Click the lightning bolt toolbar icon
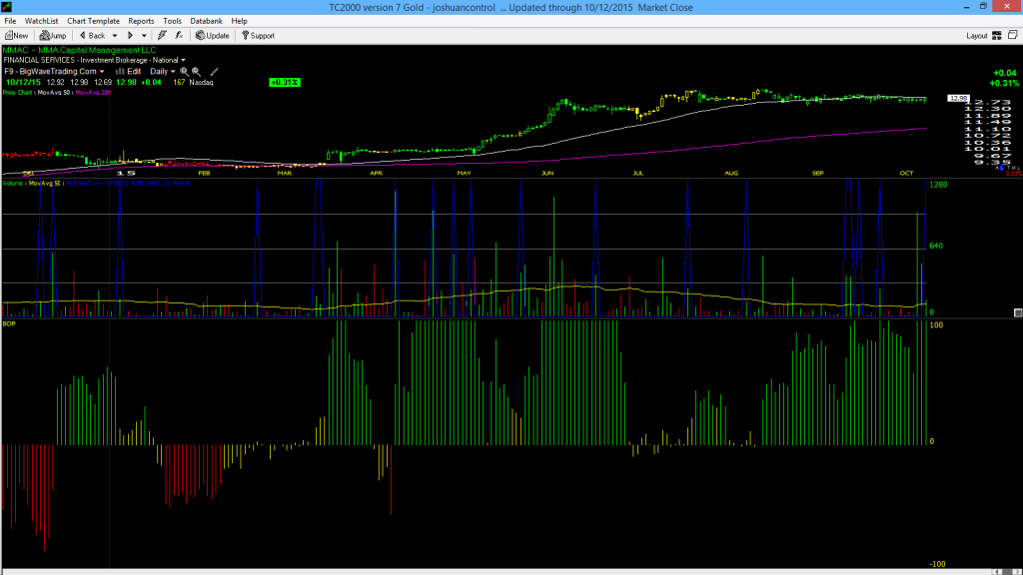 click(x=162, y=36)
